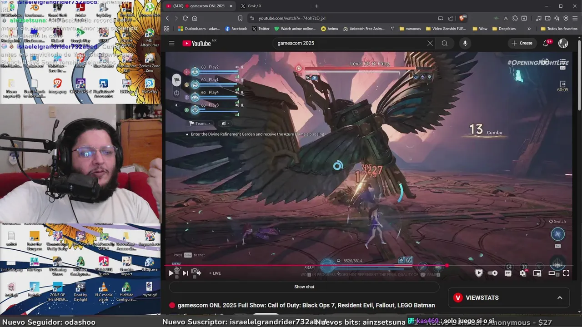Select VLC media player desktop icon
The height and width of the screenshot is (327, 582).
point(103,292)
